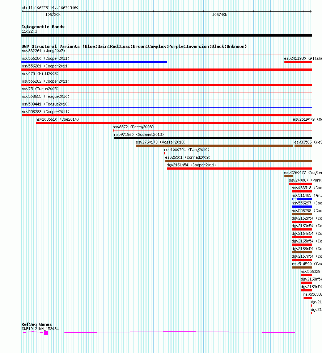The image size is (322, 353).
Task: Click the nsv475 (Kidd2008) label
Action: pyautogui.click(x=40, y=74)
